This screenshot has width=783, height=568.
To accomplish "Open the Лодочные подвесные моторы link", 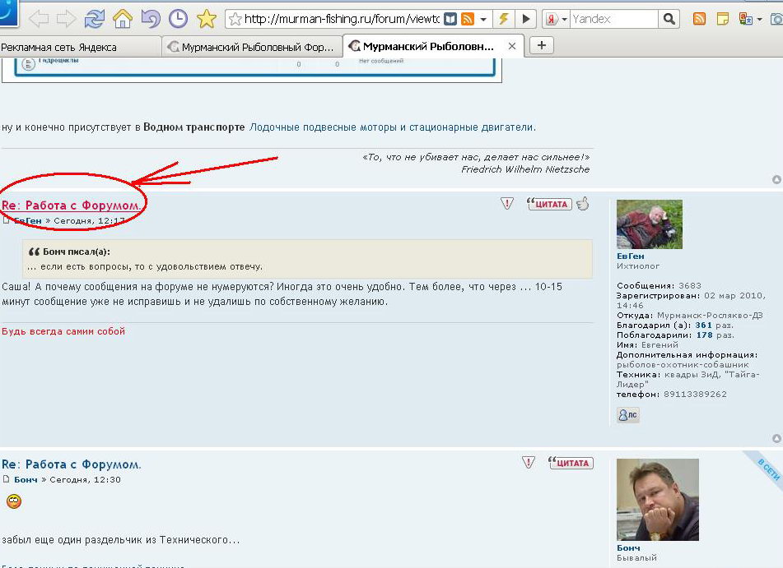I will 392,127.
